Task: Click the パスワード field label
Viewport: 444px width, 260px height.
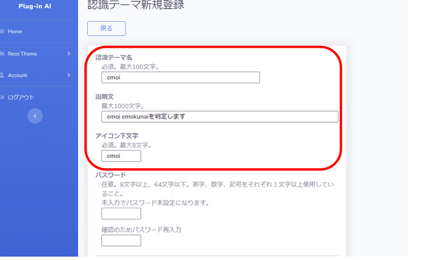Action: click(x=110, y=175)
